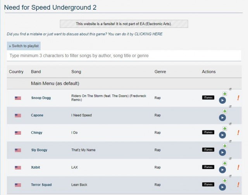
Task: Sort table by Band column header
Action: (x=36, y=72)
